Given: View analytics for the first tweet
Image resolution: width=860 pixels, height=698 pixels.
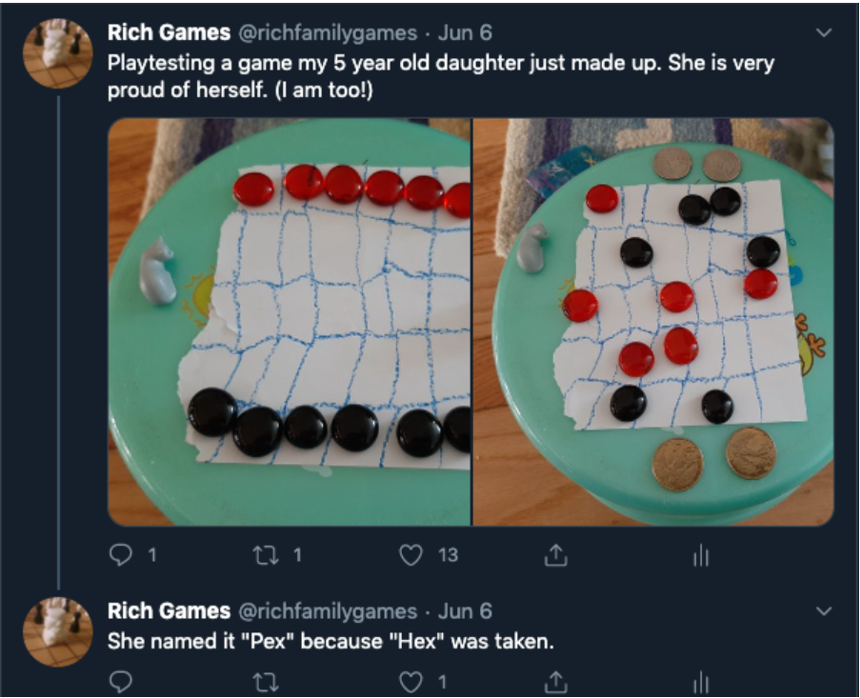Looking at the screenshot, I should click(701, 556).
